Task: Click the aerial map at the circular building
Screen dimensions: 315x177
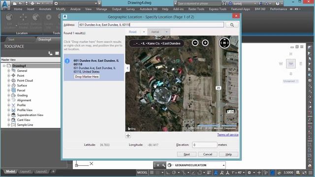Action: [162, 94]
